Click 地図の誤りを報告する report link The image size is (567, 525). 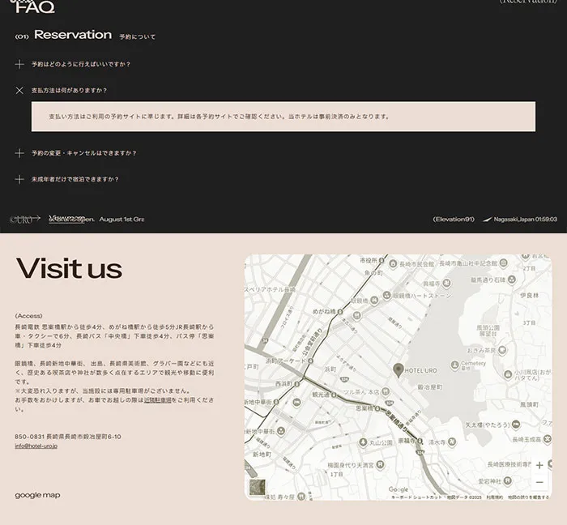pos(528,497)
